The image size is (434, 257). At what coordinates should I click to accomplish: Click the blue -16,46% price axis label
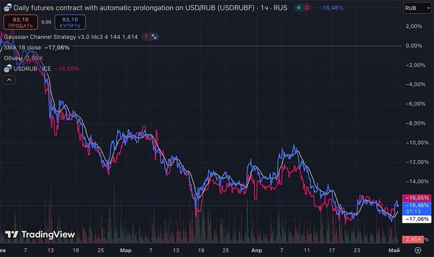coord(416,205)
